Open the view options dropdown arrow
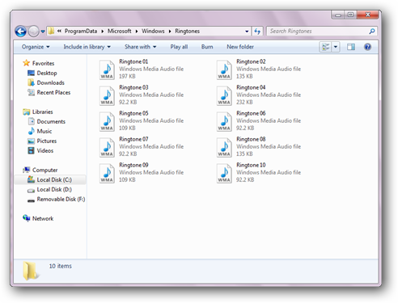The image size is (398, 303). click(336, 47)
